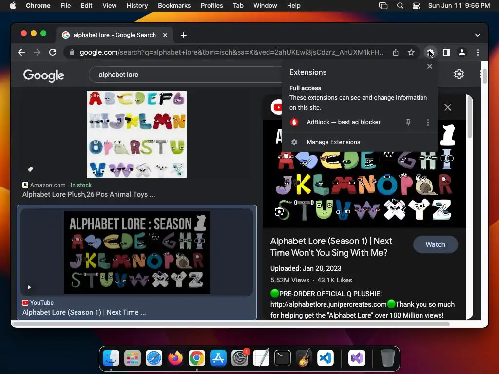Open the Alphabet Lore Season 1 preview title
Viewport: 499px width, 374px height.
[x=331, y=247]
